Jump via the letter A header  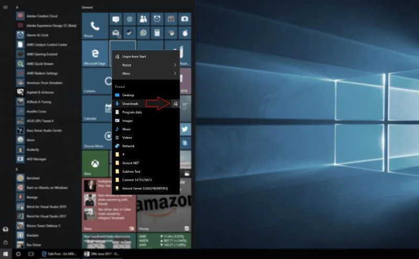click(x=17, y=7)
